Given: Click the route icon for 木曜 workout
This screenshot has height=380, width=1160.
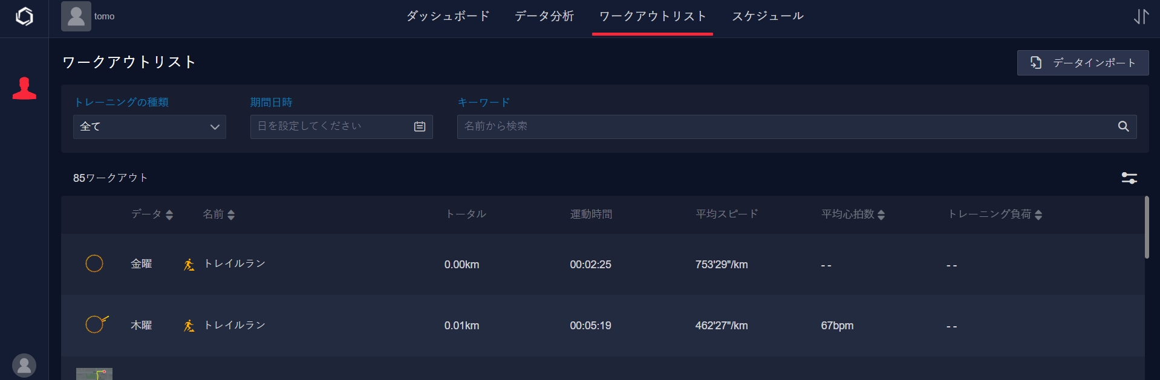Looking at the screenshot, I should [96, 324].
